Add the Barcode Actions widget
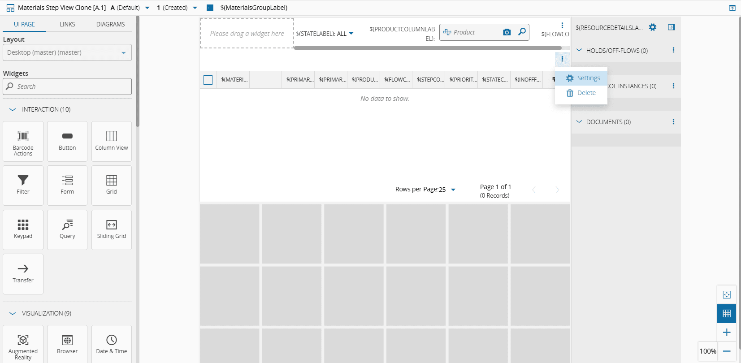Viewport: 741px width, 363px height. pos(23,141)
